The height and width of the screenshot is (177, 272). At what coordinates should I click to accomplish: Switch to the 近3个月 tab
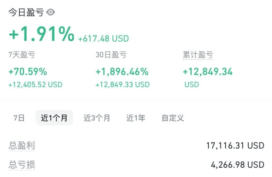[x=97, y=118]
